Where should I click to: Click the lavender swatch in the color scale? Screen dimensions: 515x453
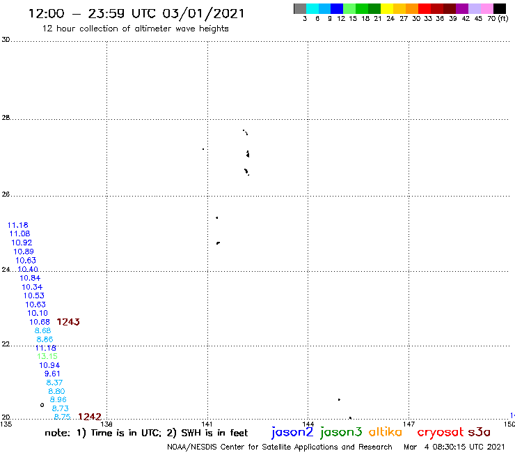click(475, 8)
